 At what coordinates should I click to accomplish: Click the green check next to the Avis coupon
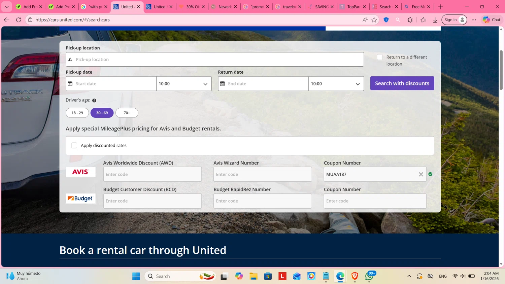(x=430, y=174)
